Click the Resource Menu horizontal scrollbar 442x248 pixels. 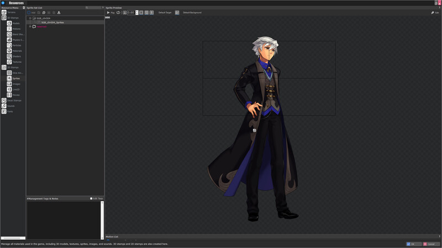(13, 238)
